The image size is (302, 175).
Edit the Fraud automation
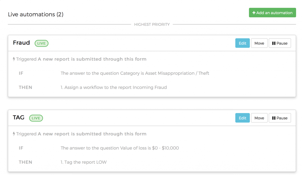(x=242, y=43)
